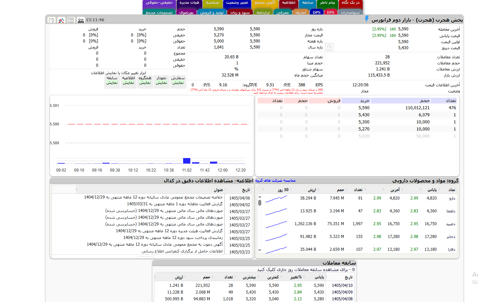Toggle نمایش under همگروه
This screenshot has height=302, width=478.
tap(145, 83)
